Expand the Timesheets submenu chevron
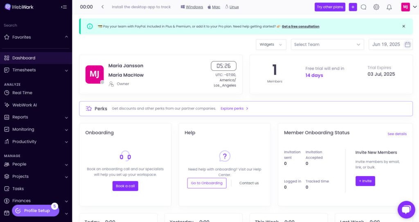This screenshot has width=419, height=222. point(66,70)
